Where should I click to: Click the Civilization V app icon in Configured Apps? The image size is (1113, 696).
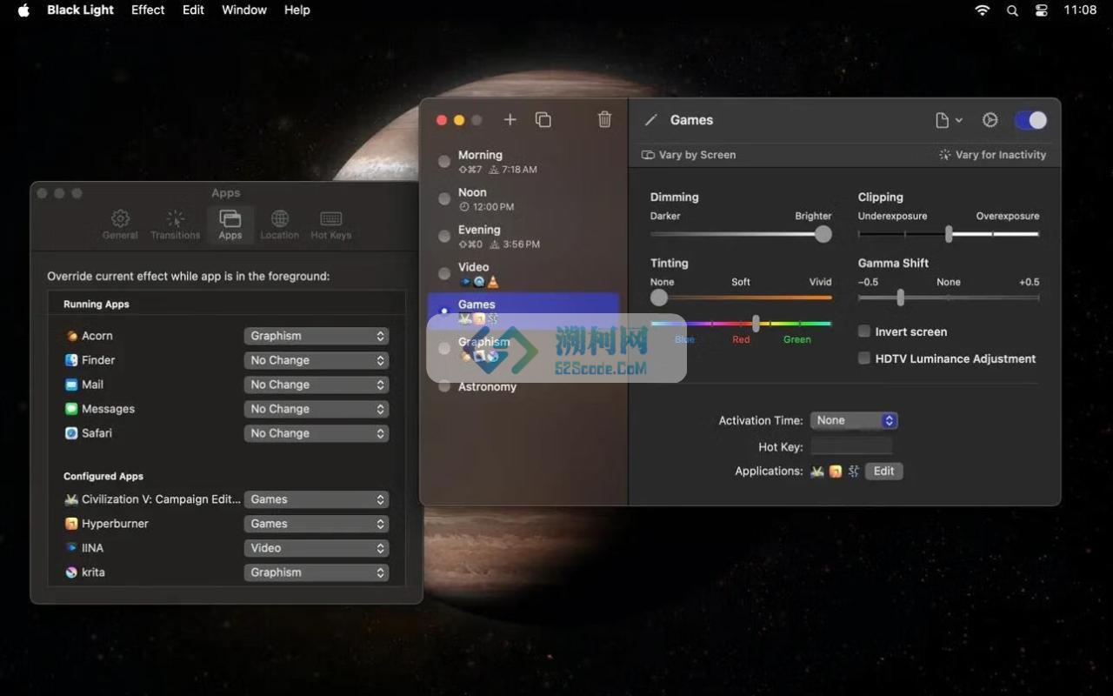coord(71,499)
